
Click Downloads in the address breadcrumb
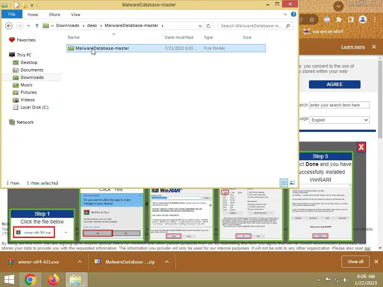pyautogui.click(x=68, y=26)
